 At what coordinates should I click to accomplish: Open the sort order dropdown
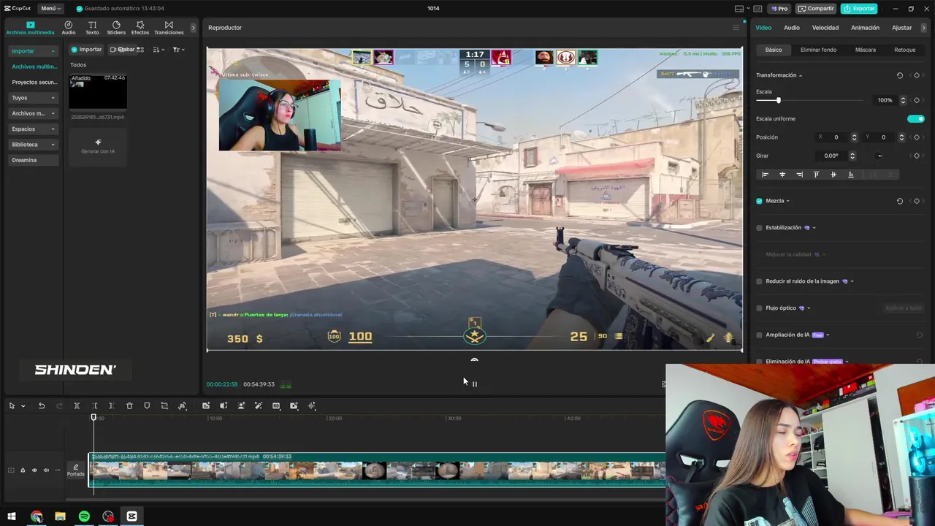coord(159,50)
